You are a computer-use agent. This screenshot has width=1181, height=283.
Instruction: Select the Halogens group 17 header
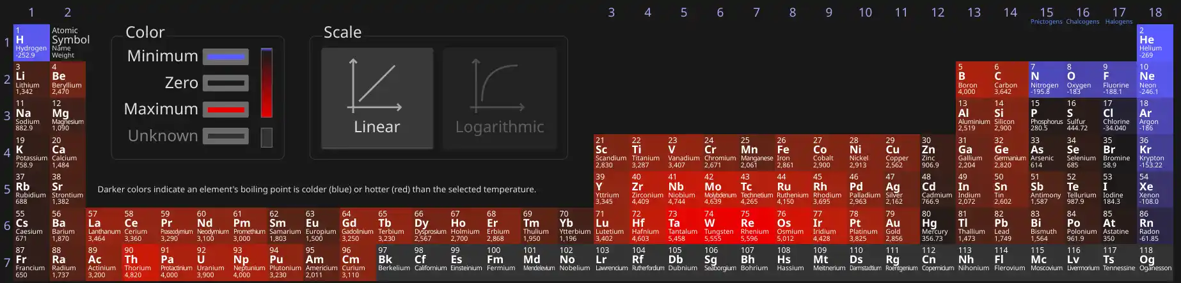(1118, 15)
